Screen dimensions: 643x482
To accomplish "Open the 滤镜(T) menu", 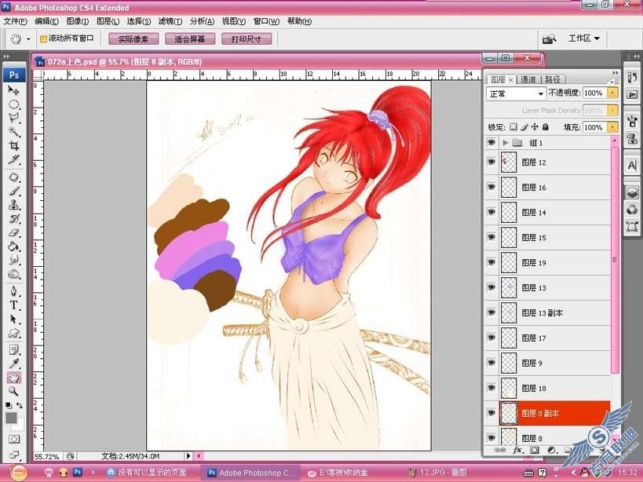I will [170, 21].
